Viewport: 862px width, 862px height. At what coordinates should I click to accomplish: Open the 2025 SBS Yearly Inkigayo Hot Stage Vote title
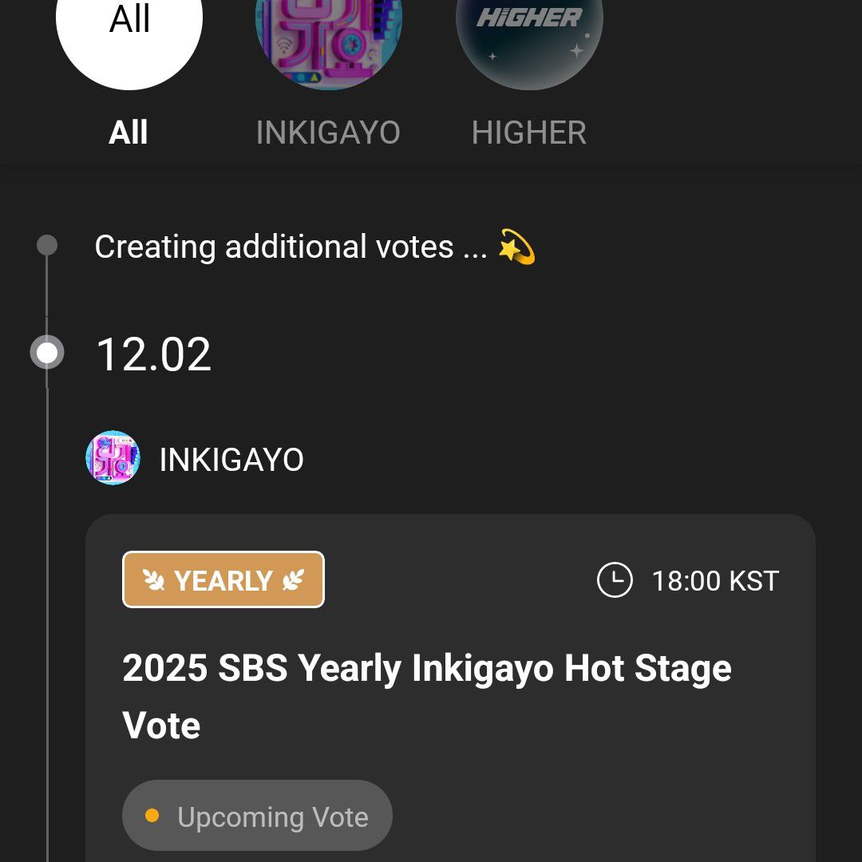click(x=427, y=696)
